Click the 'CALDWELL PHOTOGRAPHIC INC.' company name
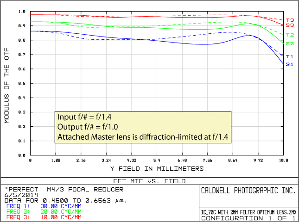Image resolution: width=299 pixels, height=222 pixels. [x=248, y=191]
